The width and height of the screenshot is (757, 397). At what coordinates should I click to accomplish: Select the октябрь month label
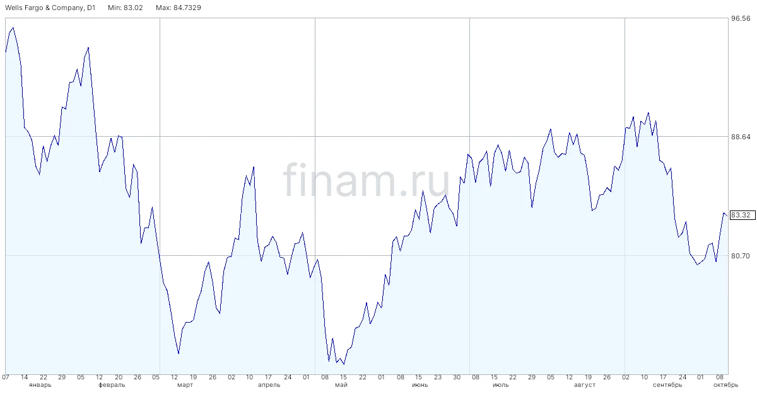click(x=725, y=384)
